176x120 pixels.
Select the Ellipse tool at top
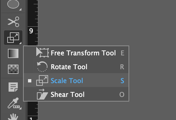pos(13,4)
